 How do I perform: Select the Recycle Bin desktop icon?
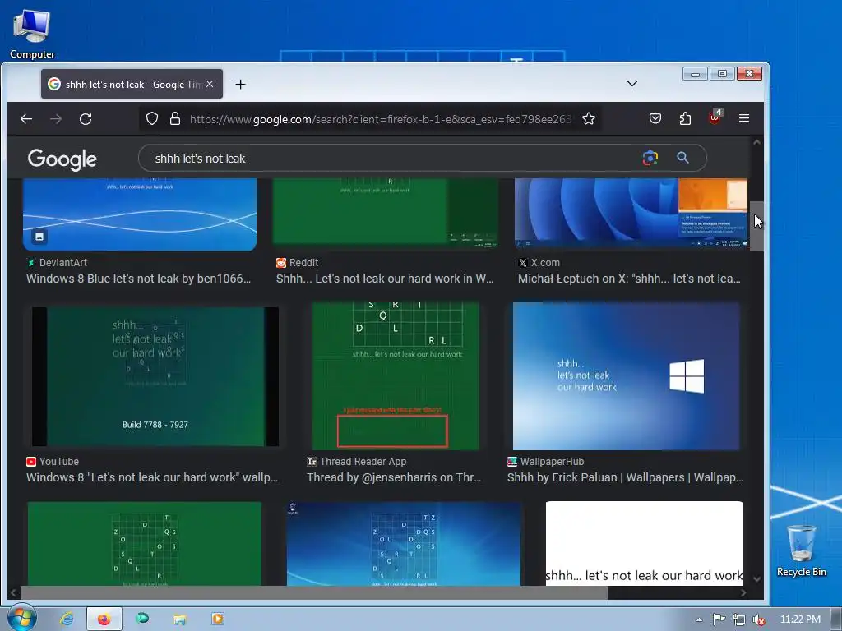(801, 550)
